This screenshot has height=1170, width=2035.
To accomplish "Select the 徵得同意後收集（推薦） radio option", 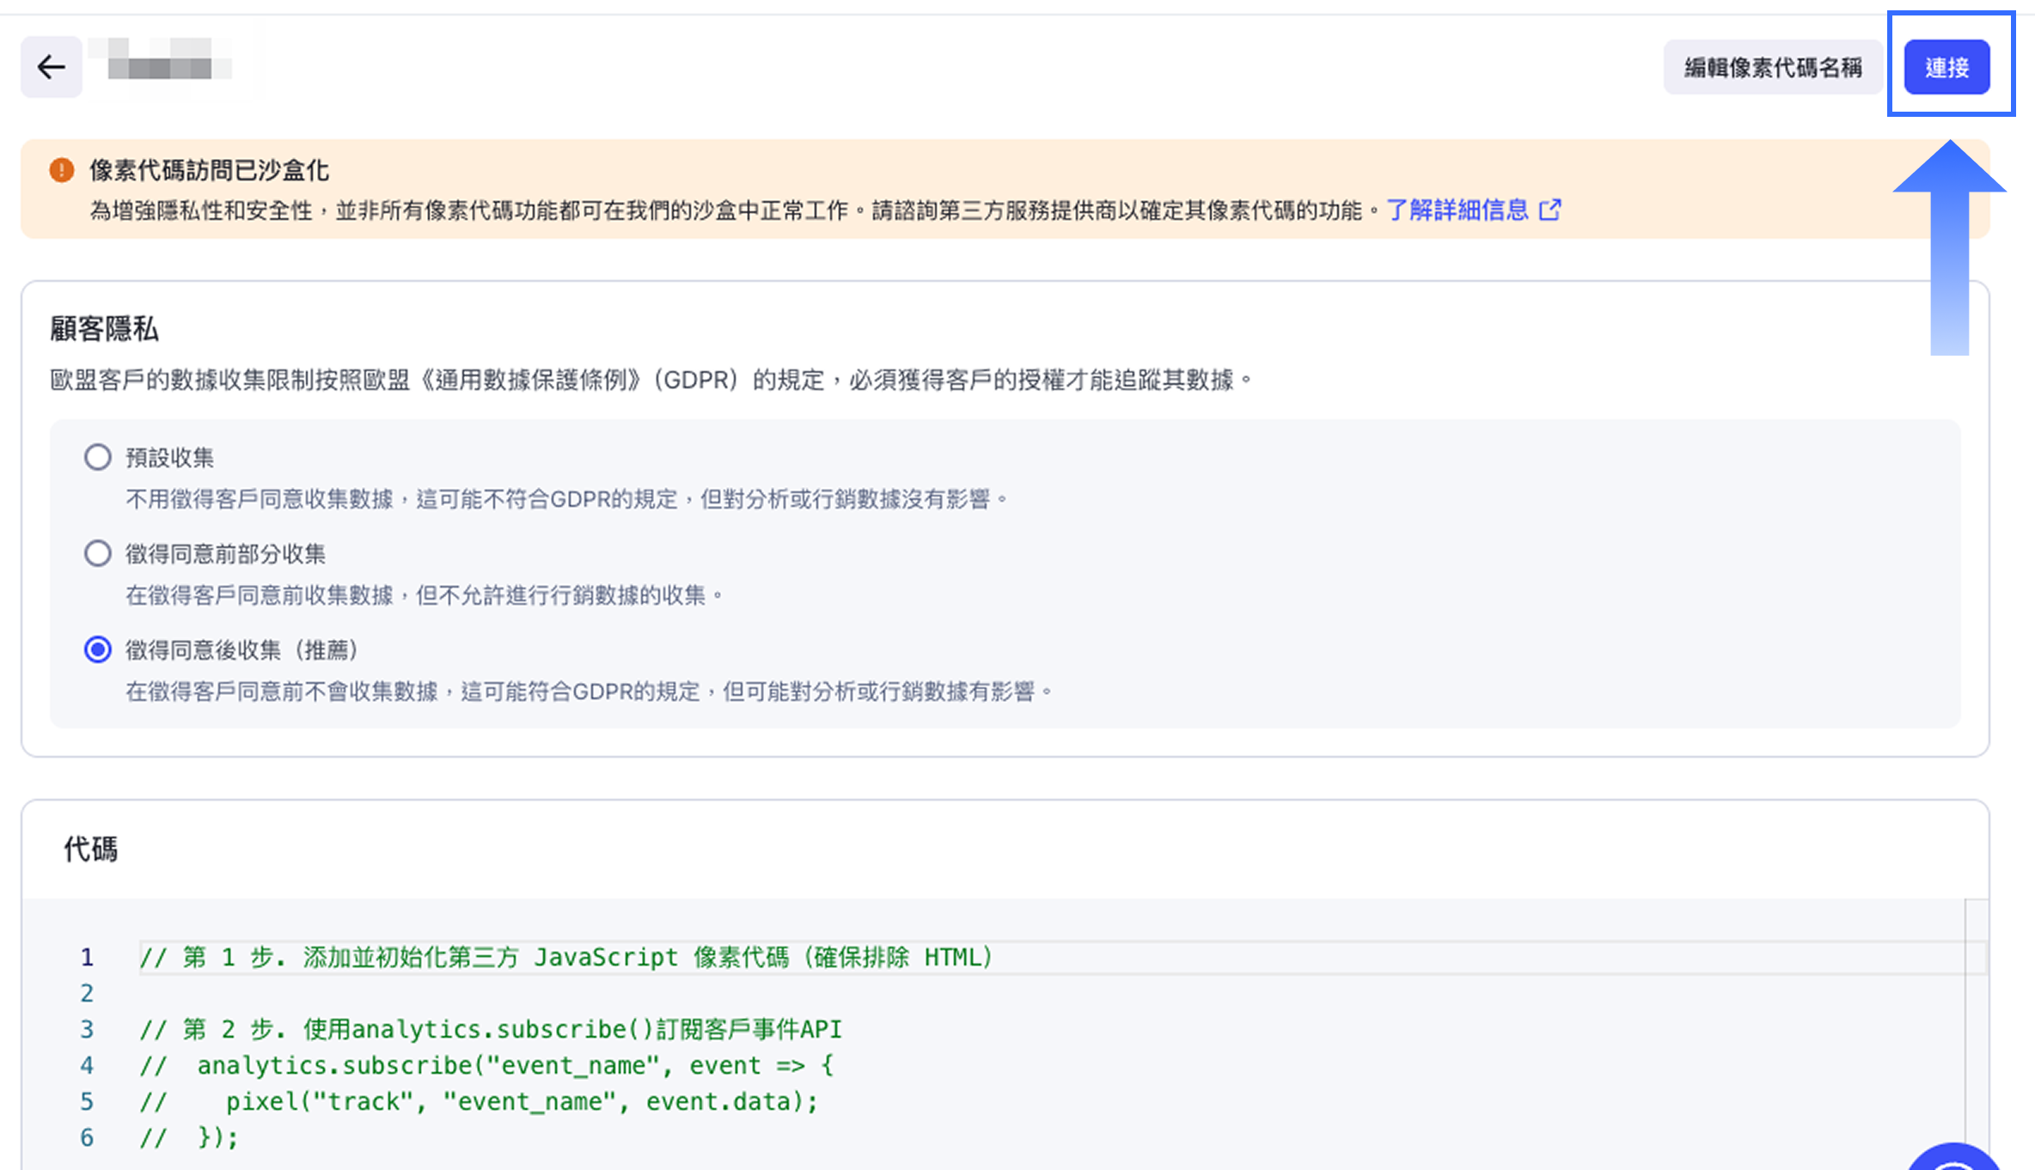I will click(98, 649).
